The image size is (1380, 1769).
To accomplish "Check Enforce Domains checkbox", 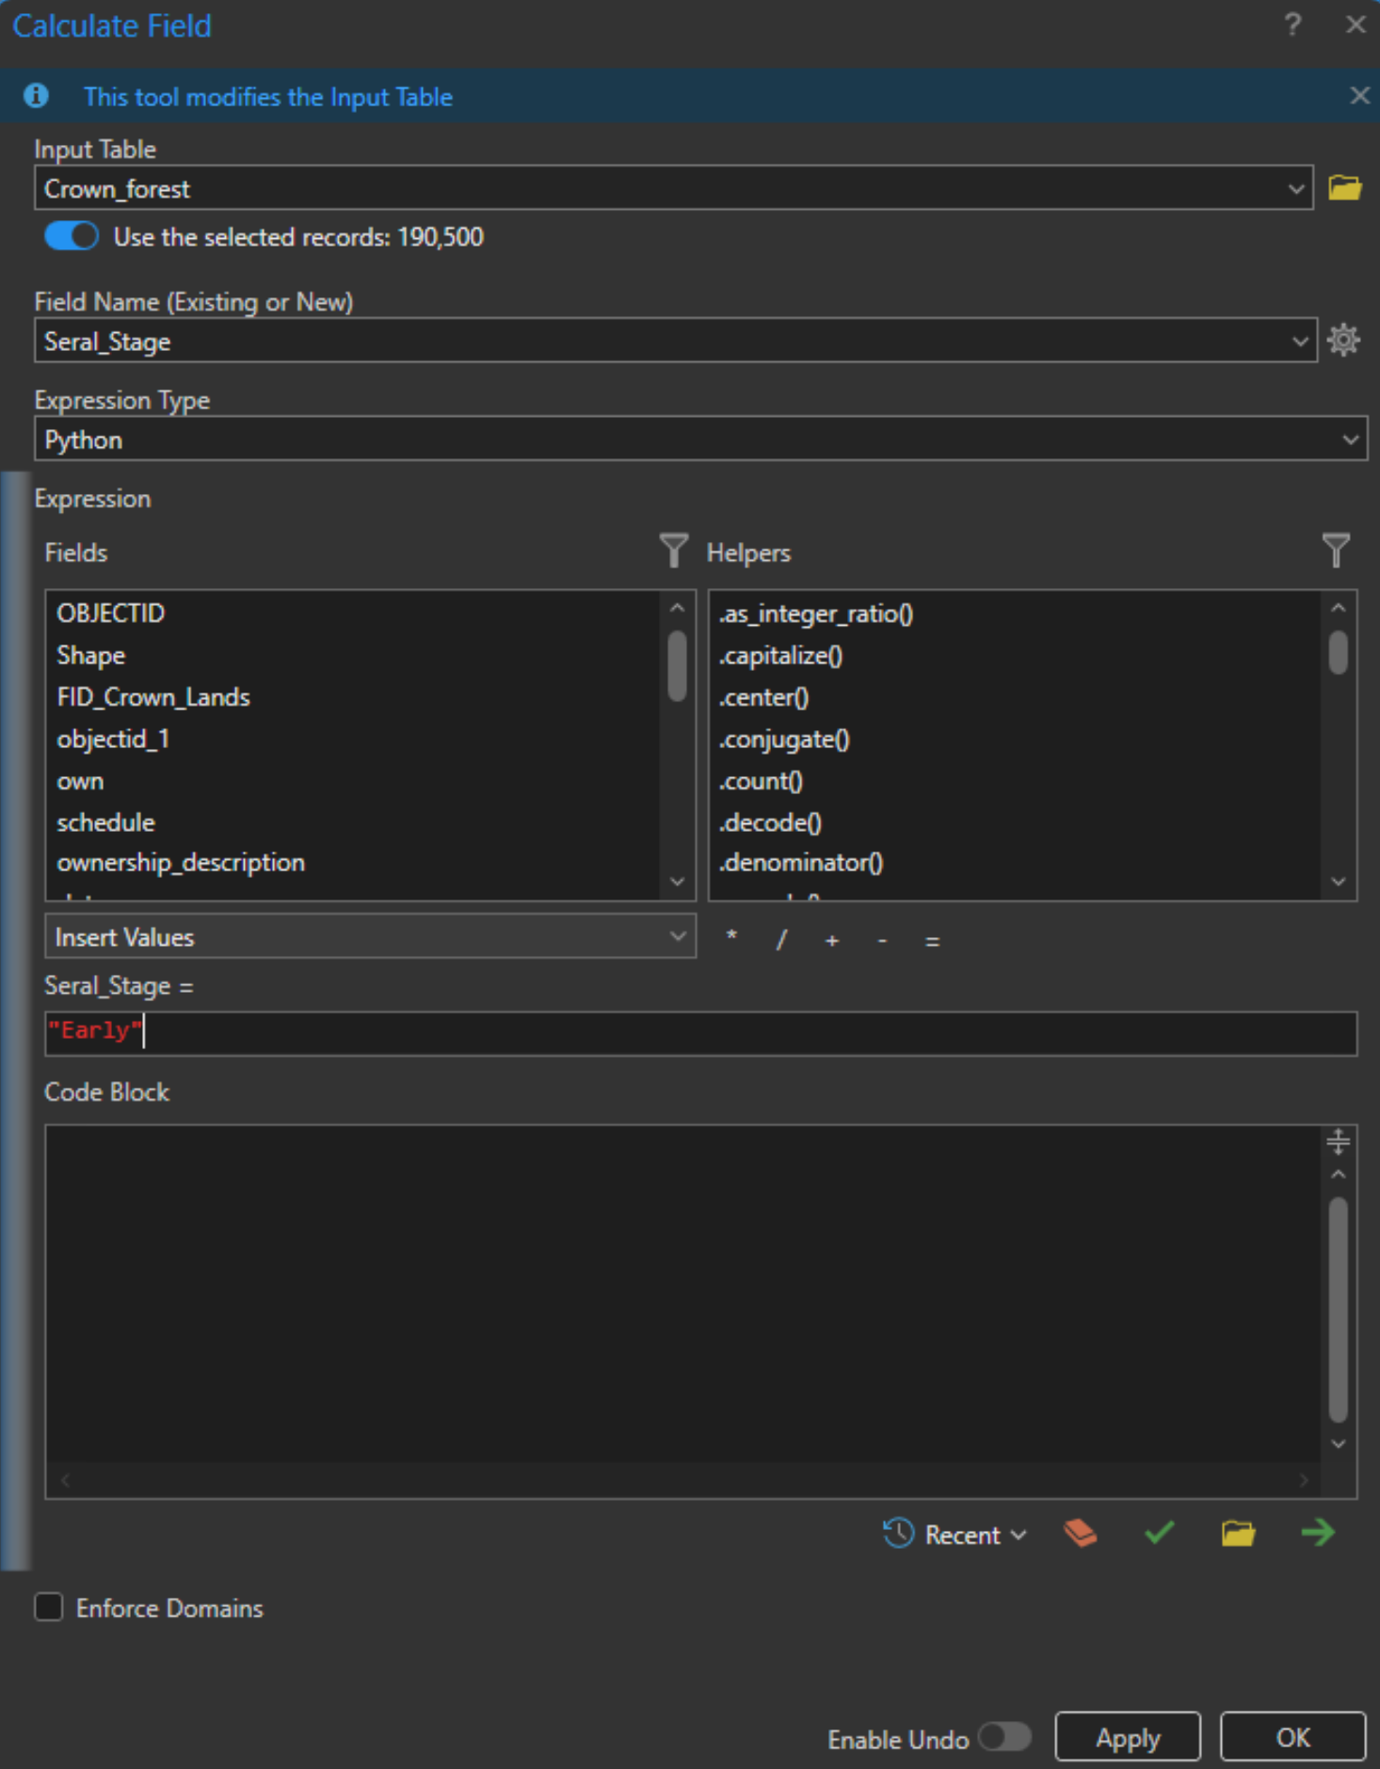I will pos(49,1606).
